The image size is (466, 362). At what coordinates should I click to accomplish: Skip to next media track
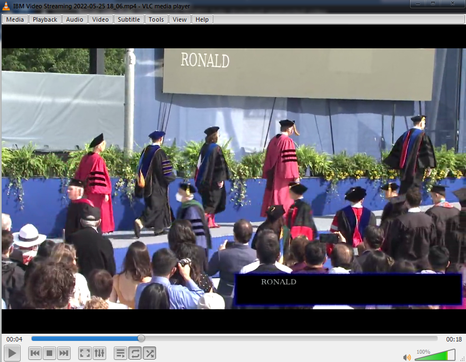click(64, 353)
